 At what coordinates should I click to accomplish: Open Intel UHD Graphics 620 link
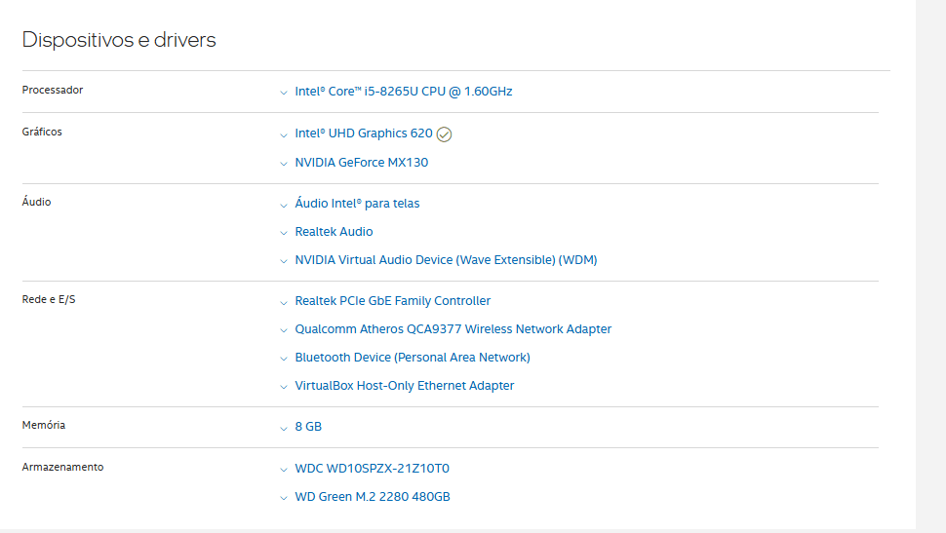coord(364,133)
